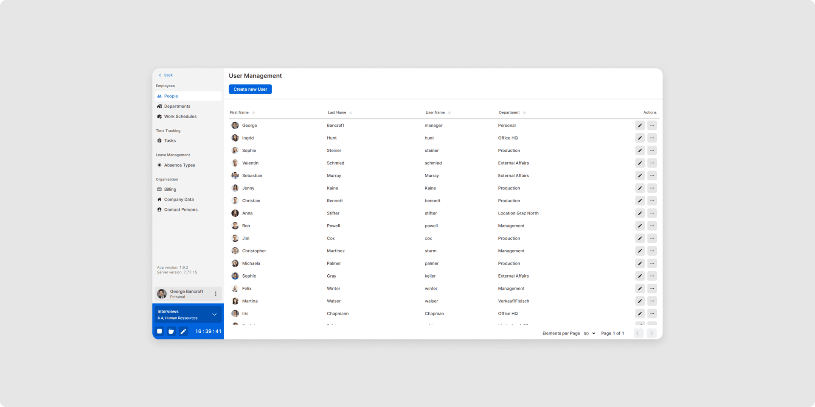Stop the running timer with stop icon
This screenshot has width=815, height=407.
point(160,332)
